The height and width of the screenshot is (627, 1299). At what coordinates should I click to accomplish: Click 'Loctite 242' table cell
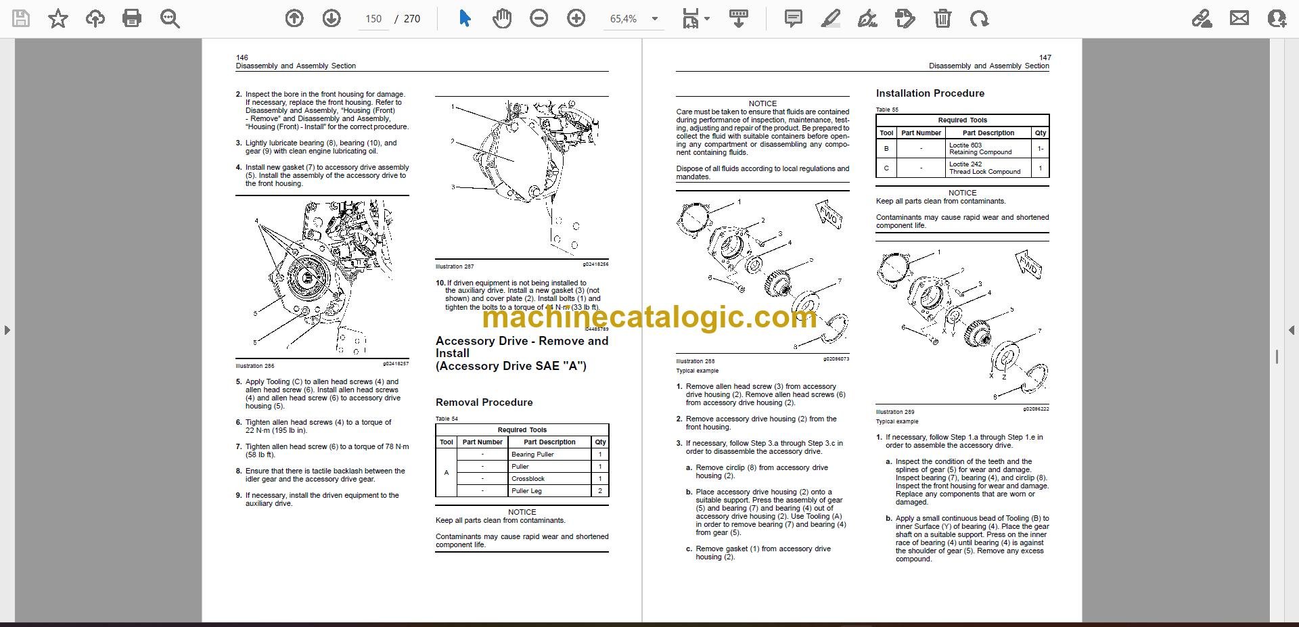[x=965, y=164]
